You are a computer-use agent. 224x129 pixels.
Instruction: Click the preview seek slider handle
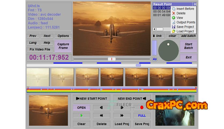(x=111, y=59)
